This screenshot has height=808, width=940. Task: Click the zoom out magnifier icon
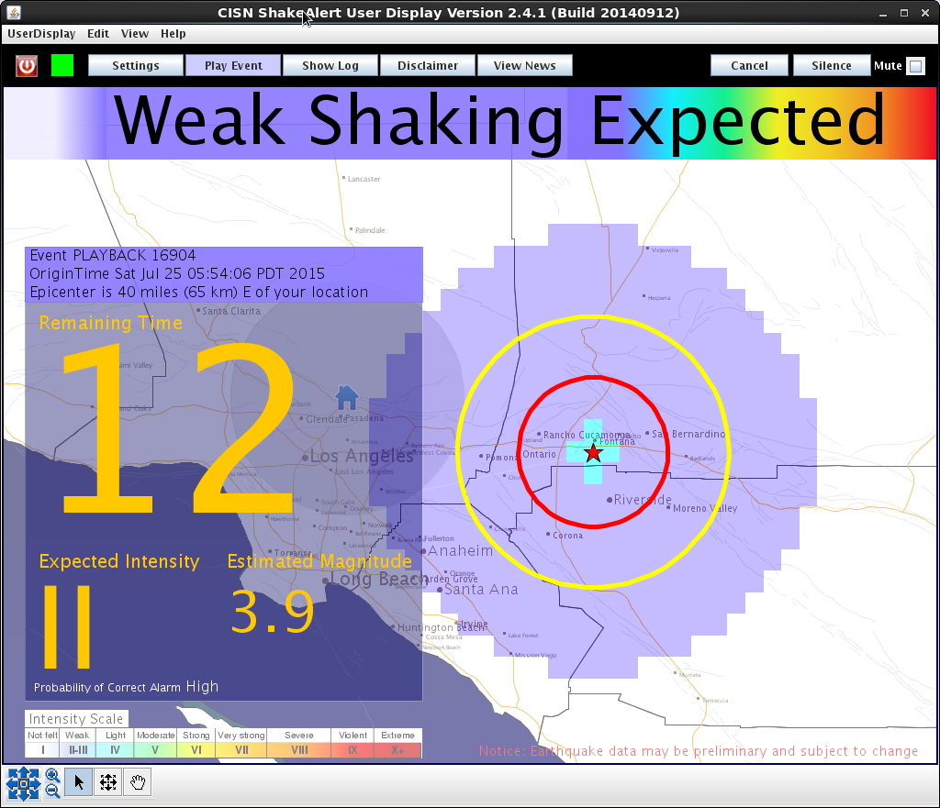(x=52, y=791)
